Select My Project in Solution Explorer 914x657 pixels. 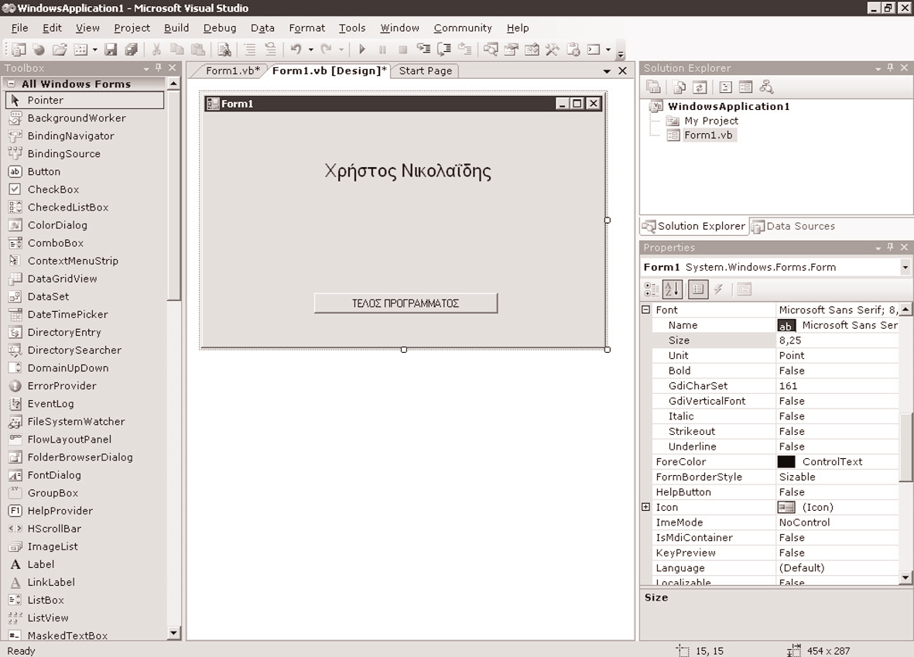(711, 121)
